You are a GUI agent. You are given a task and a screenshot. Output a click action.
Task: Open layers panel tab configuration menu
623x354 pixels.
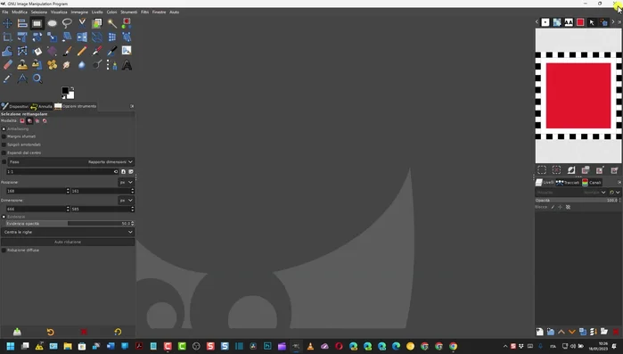(619, 183)
